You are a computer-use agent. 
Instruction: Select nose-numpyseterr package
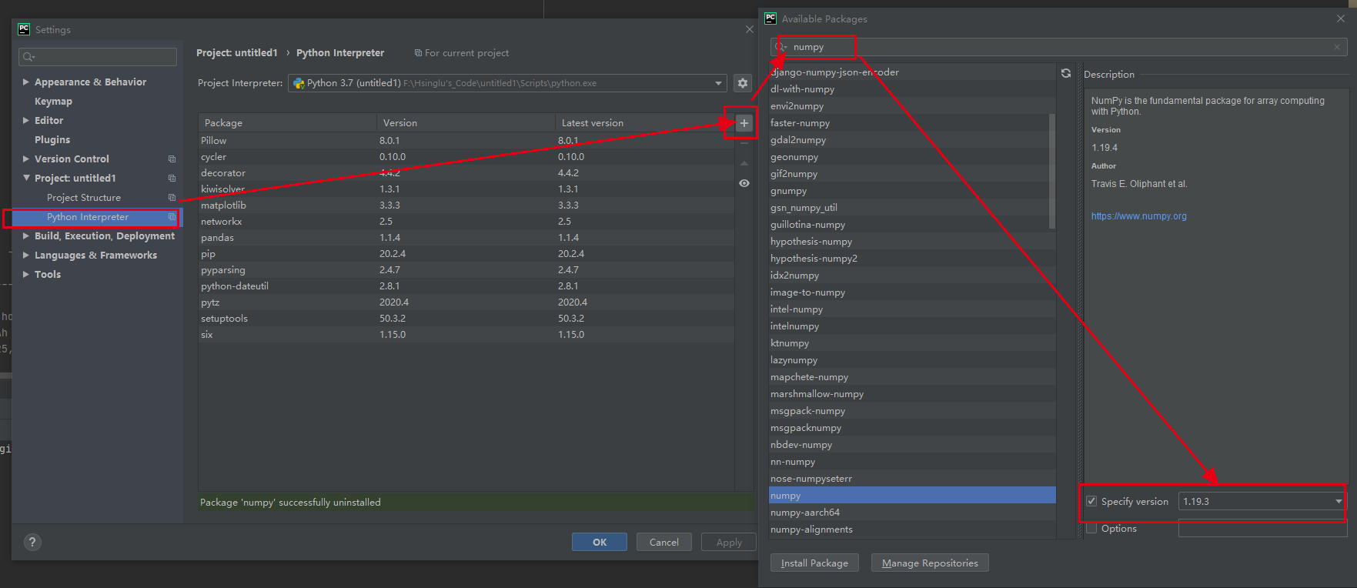(x=912, y=479)
